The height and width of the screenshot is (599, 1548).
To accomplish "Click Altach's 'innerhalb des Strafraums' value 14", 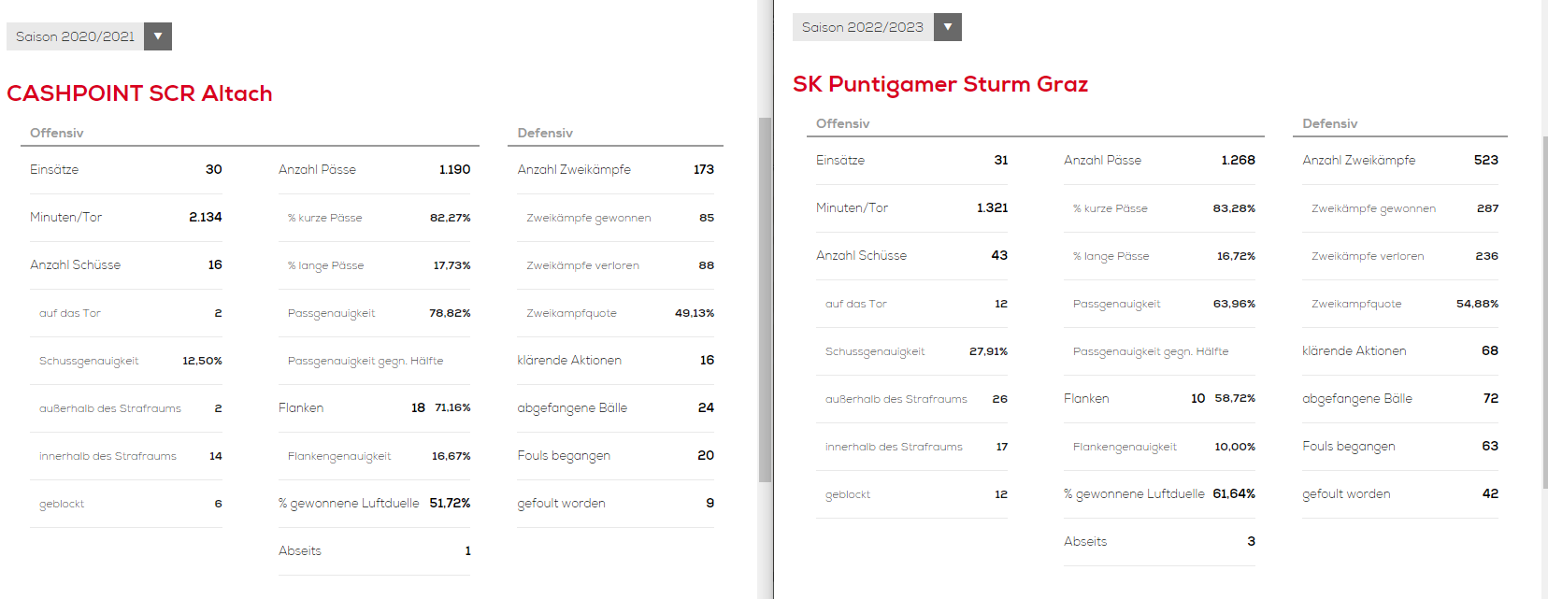I will (216, 456).
